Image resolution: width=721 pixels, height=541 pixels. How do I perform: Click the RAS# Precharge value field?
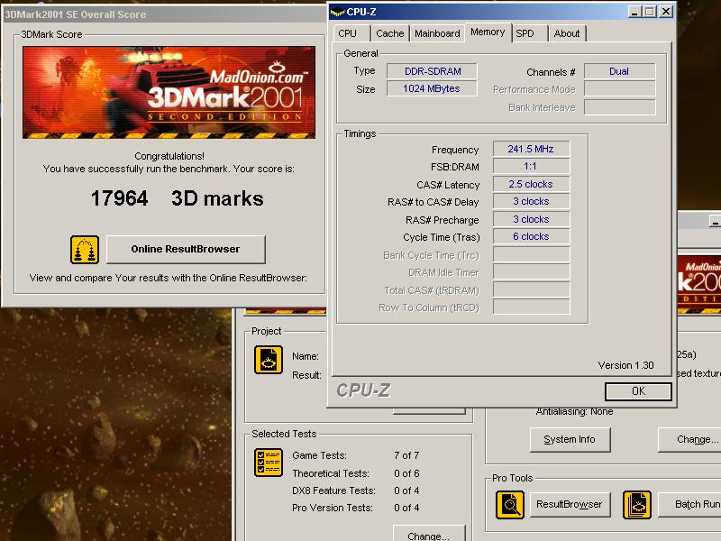pos(531,219)
